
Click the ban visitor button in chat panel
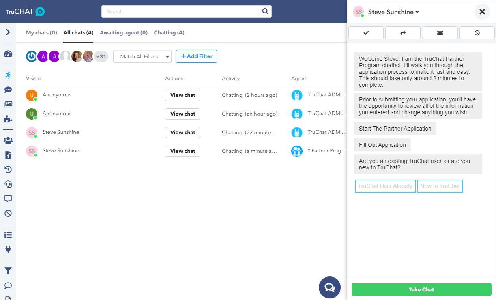(477, 33)
